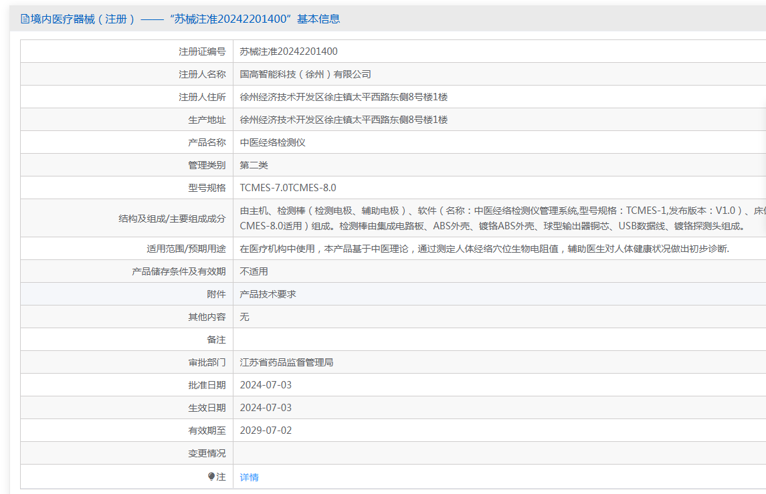Click effective date value in 生效日期 row

266,408
